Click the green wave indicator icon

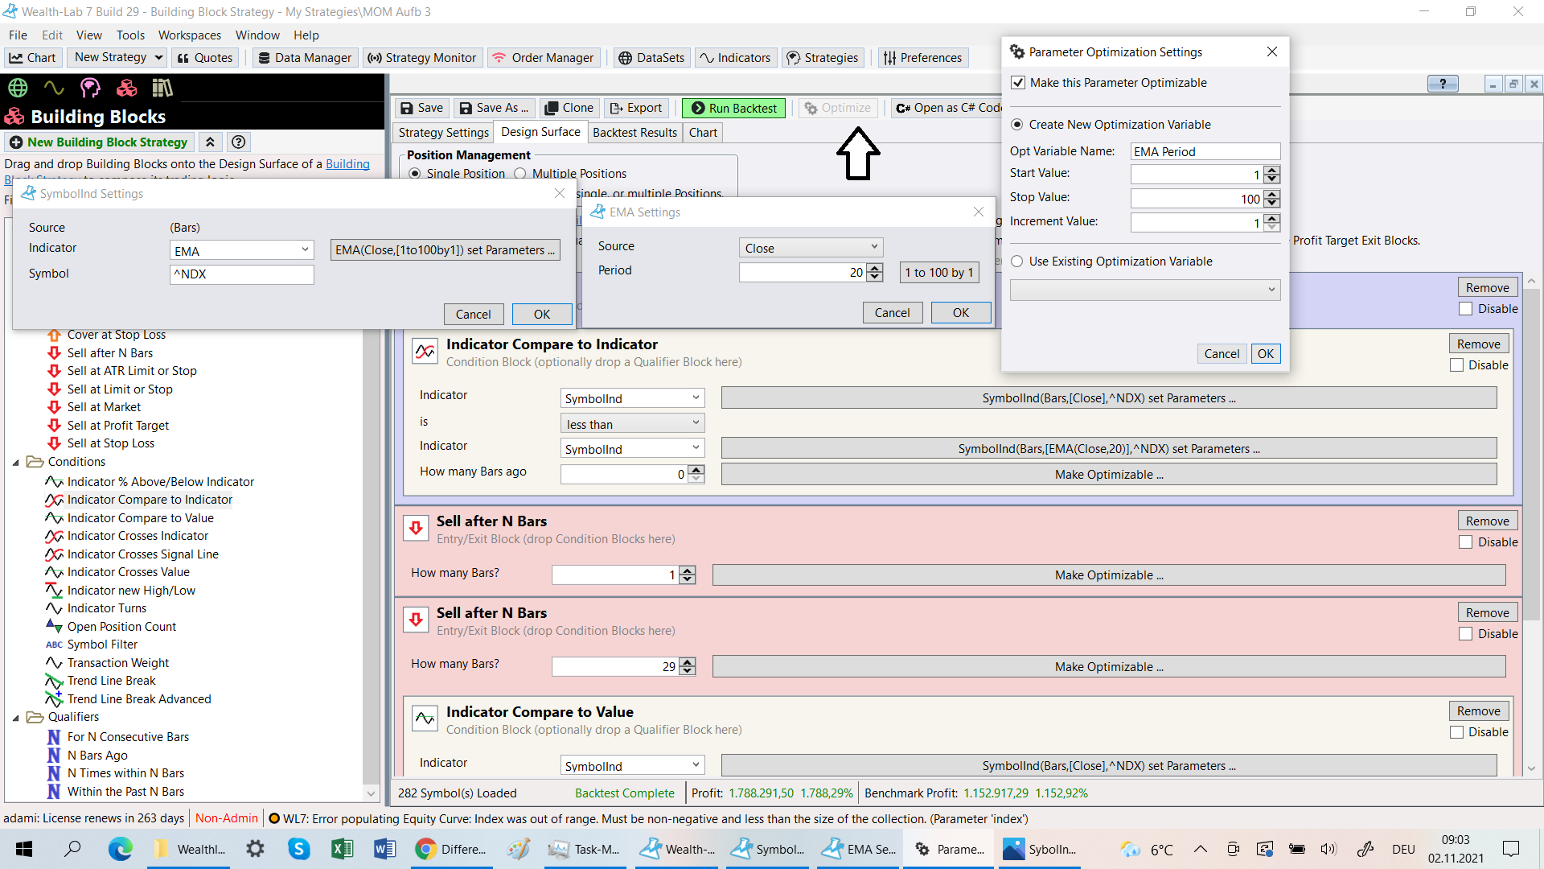click(x=54, y=88)
